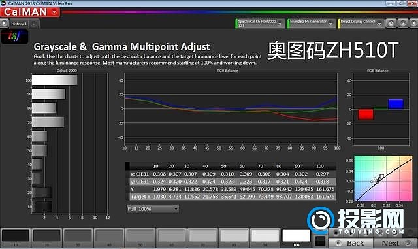
Task: Click the black pattern square next to the 100 swatch
Action: click(x=320, y=241)
